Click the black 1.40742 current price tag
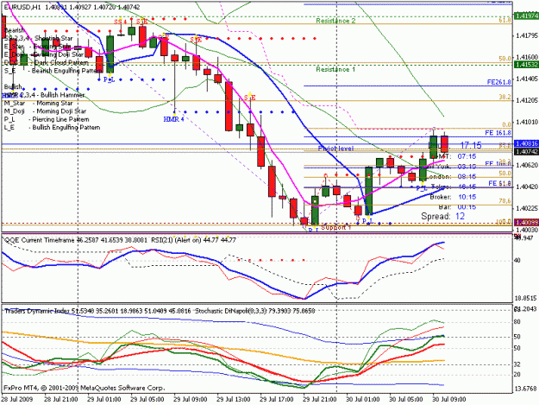The height and width of the screenshot is (405, 539). tap(526, 151)
